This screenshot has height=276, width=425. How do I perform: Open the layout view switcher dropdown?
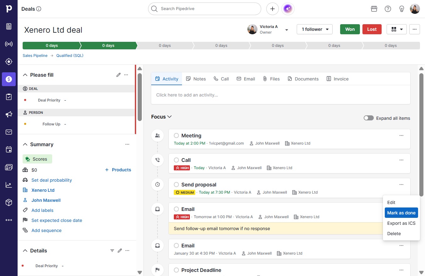[397, 29]
